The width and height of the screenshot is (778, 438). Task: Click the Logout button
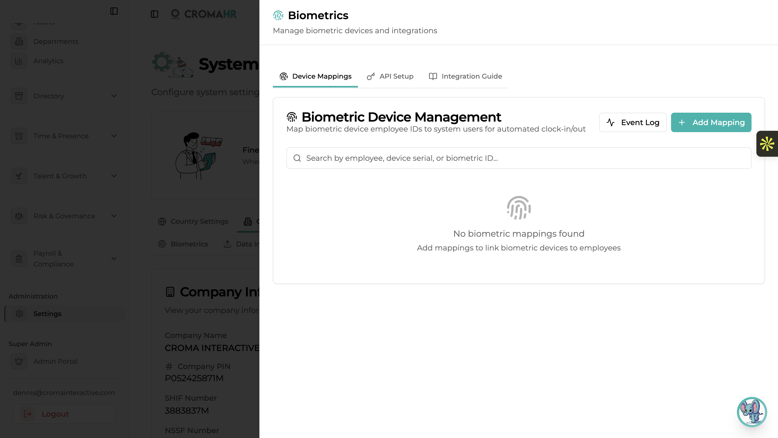point(65,414)
